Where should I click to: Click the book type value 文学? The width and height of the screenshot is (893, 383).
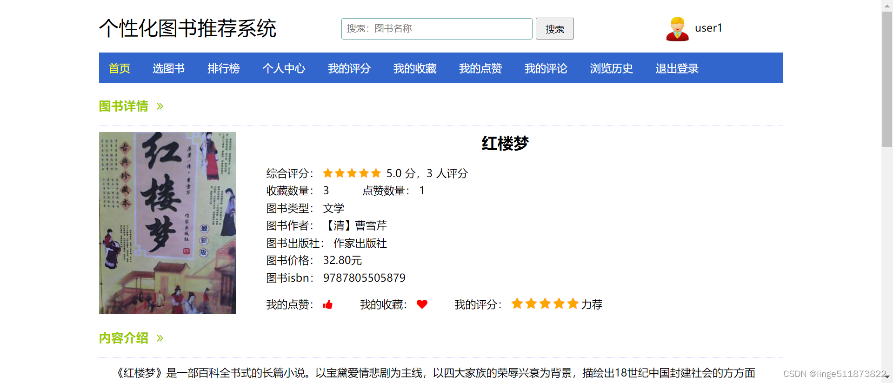coord(334,208)
